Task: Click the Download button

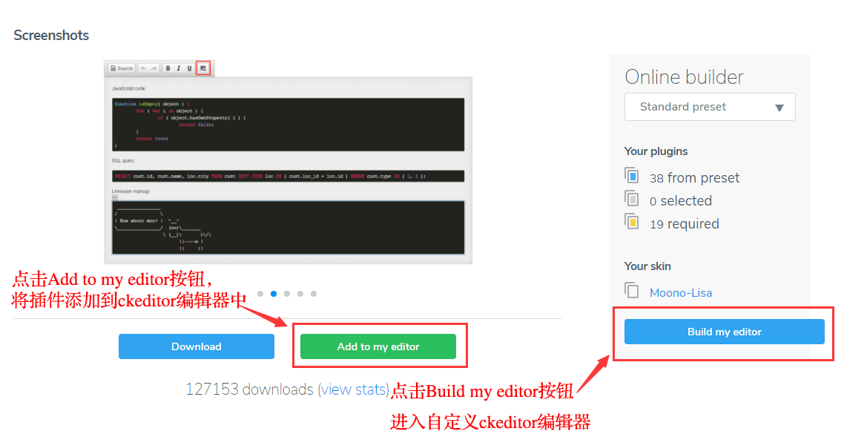Action: tap(197, 346)
